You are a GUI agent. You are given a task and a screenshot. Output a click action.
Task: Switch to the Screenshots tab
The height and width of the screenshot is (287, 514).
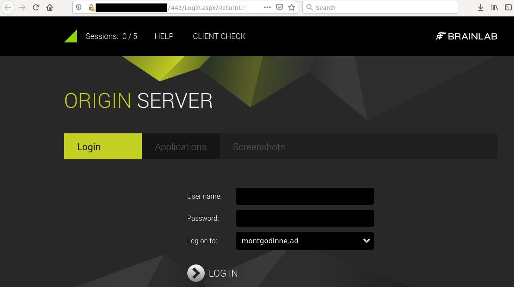tap(259, 146)
